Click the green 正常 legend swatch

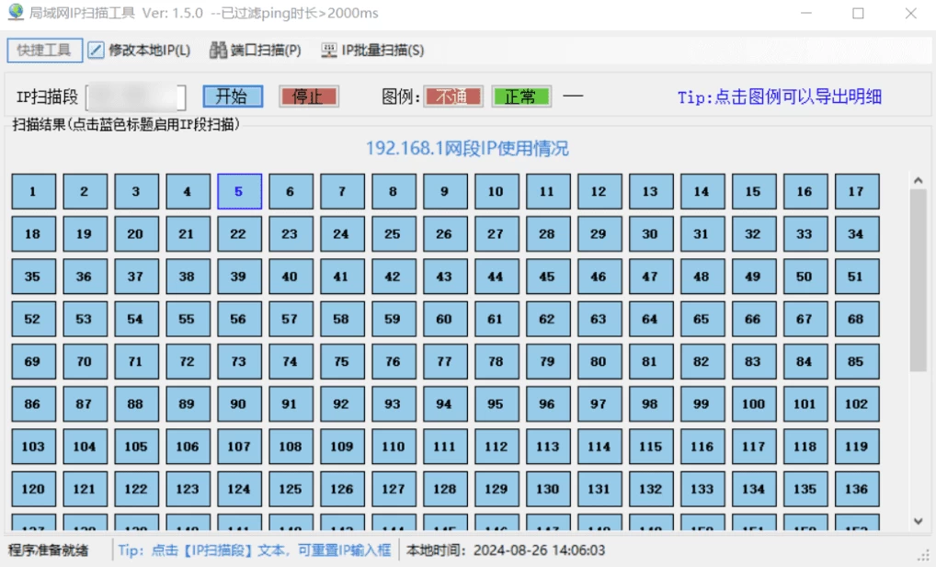[520, 96]
